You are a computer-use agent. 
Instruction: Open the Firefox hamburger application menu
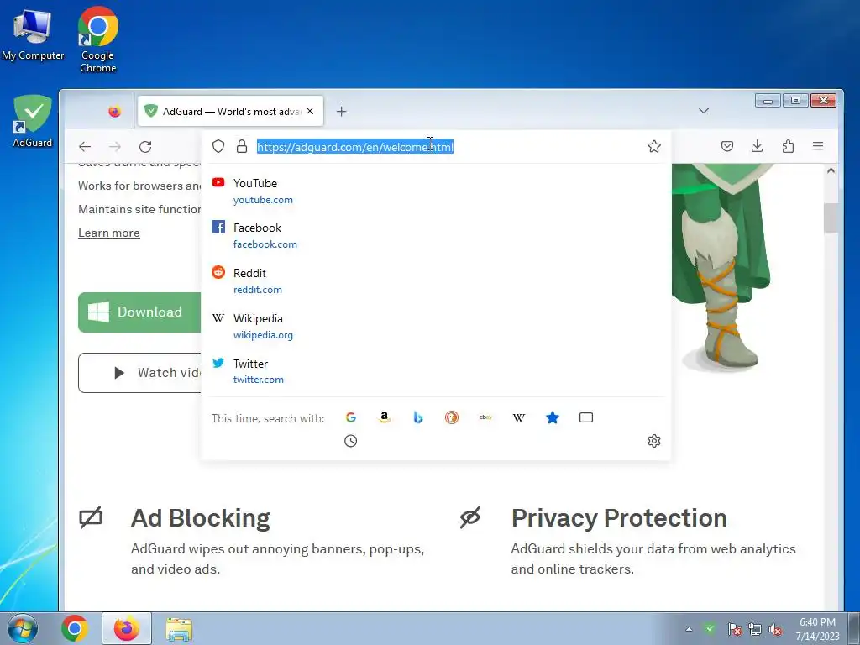coord(818,146)
